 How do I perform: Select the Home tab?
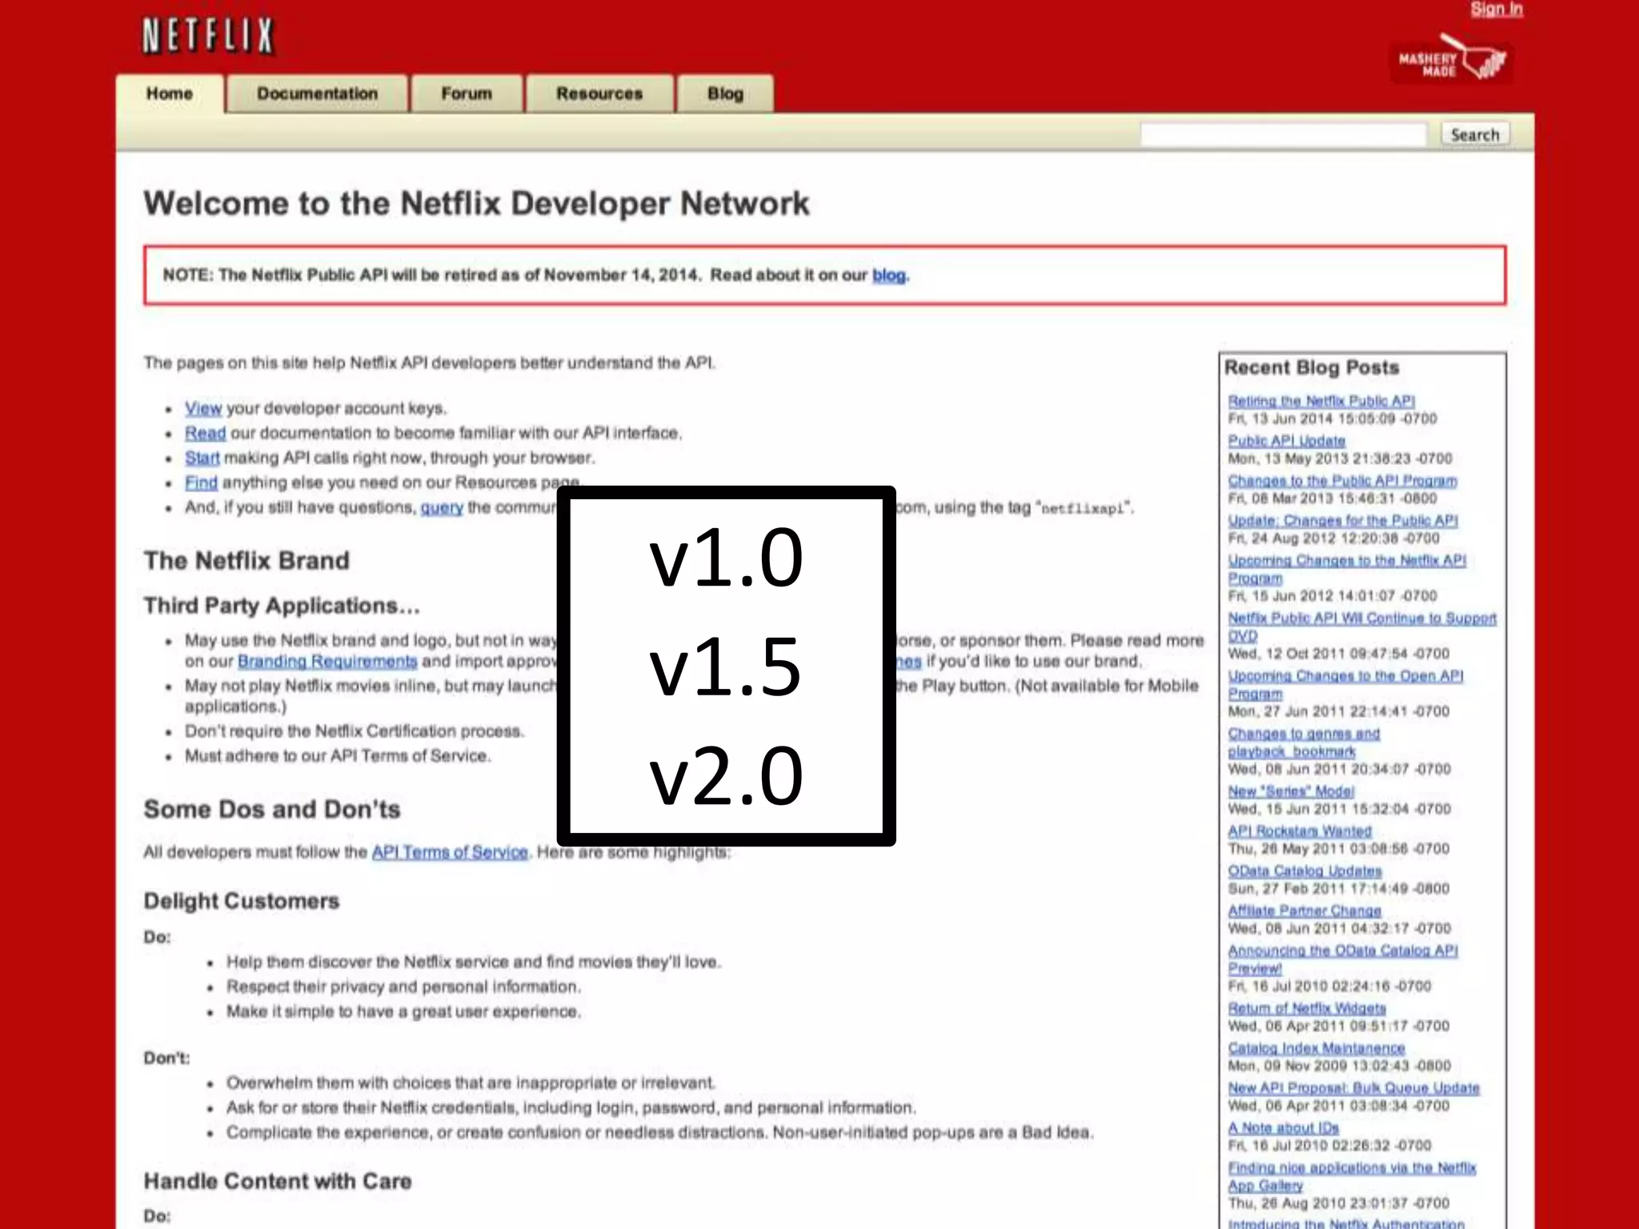point(170,94)
